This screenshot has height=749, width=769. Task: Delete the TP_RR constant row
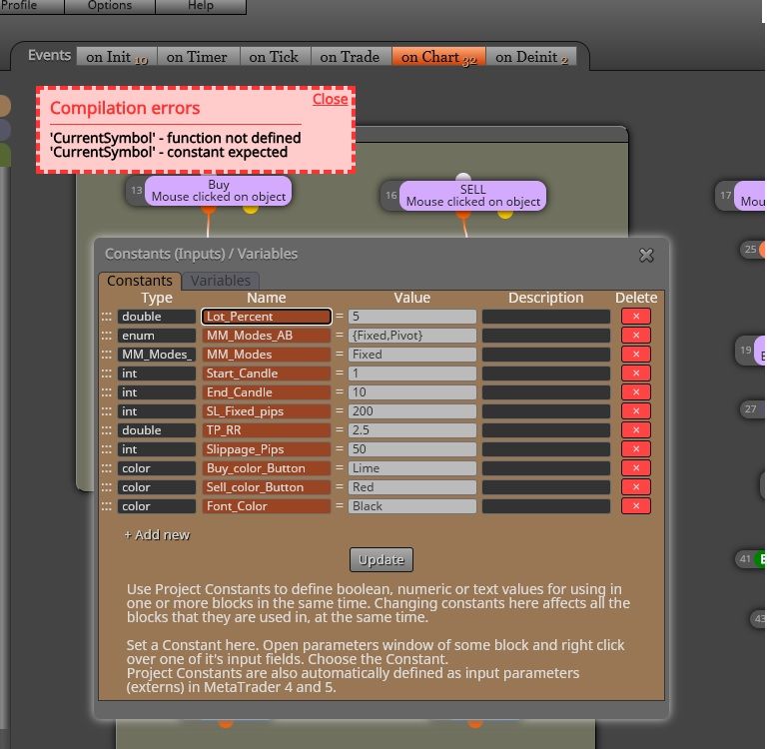pyautogui.click(x=635, y=430)
